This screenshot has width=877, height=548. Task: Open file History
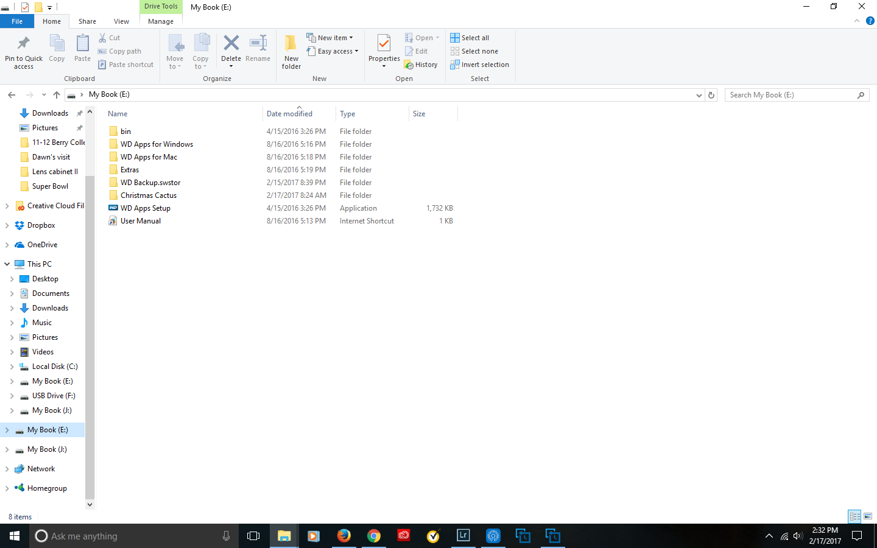tap(421, 65)
